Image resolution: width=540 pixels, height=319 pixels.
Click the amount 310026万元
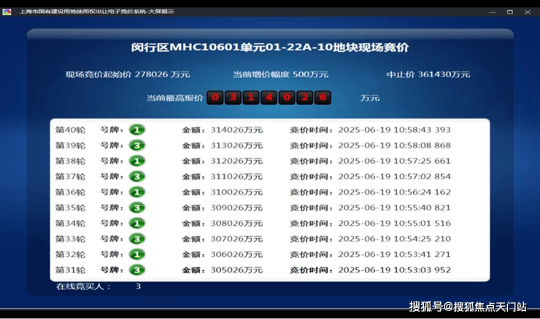[x=236, y=192]
